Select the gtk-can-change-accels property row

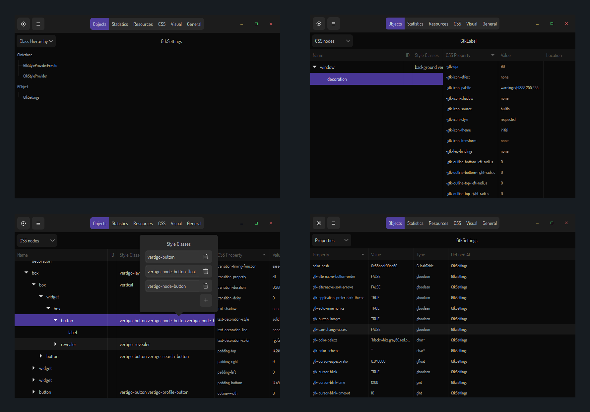(x=330, y=330)
